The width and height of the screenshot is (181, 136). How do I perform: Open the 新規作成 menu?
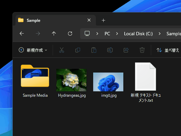(x=33, y=50)
